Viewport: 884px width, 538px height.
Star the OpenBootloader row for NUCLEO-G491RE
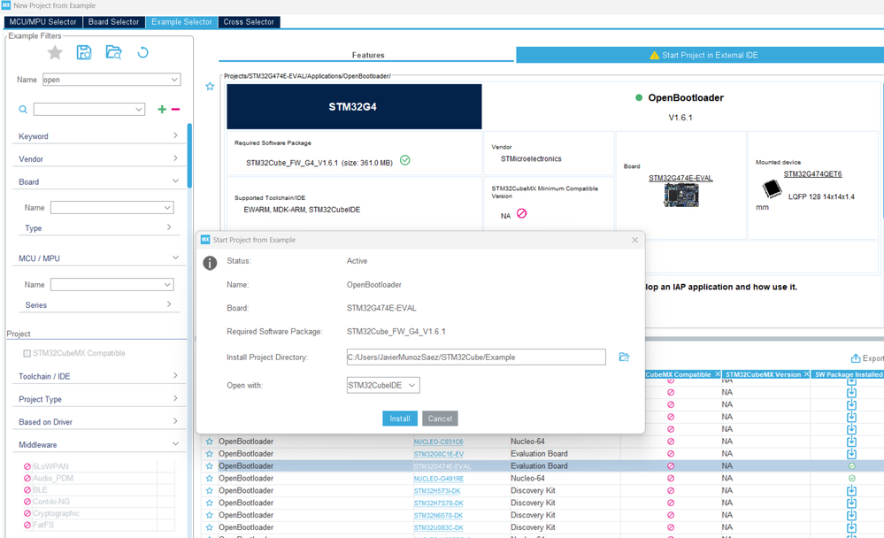click(x=209, y=478)
